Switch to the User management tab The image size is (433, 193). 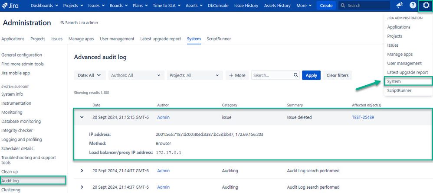point(117,39)
